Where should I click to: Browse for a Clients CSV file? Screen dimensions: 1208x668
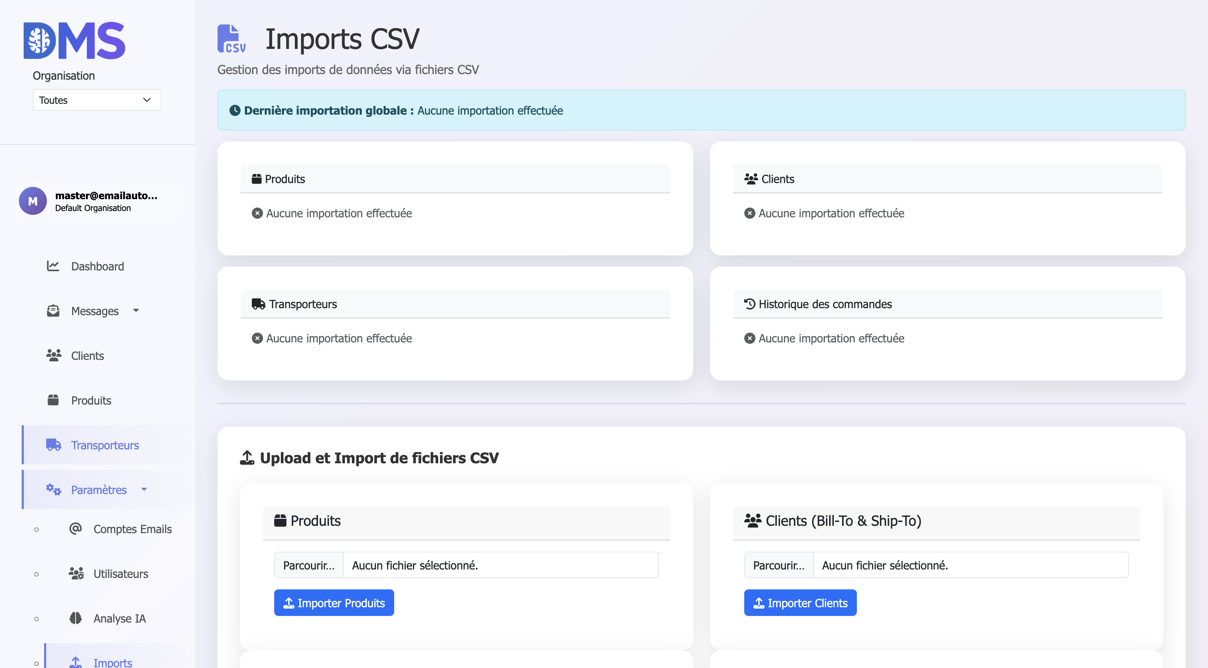(779, 565)
